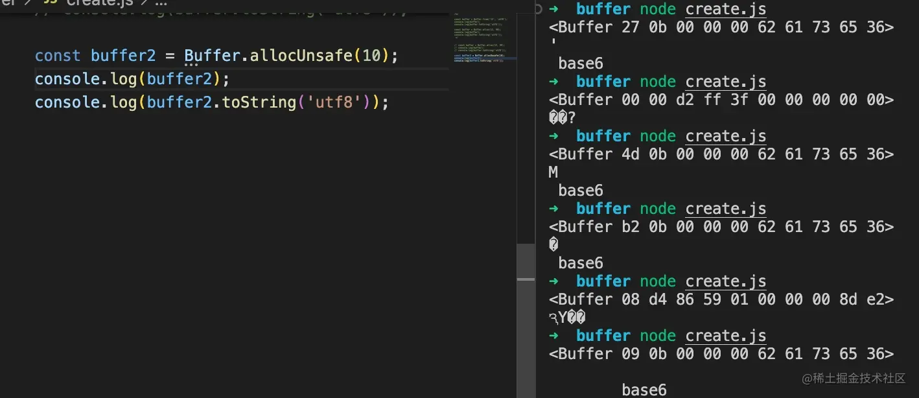Click the 'const' keyword in the editor

tap(58, 56)
